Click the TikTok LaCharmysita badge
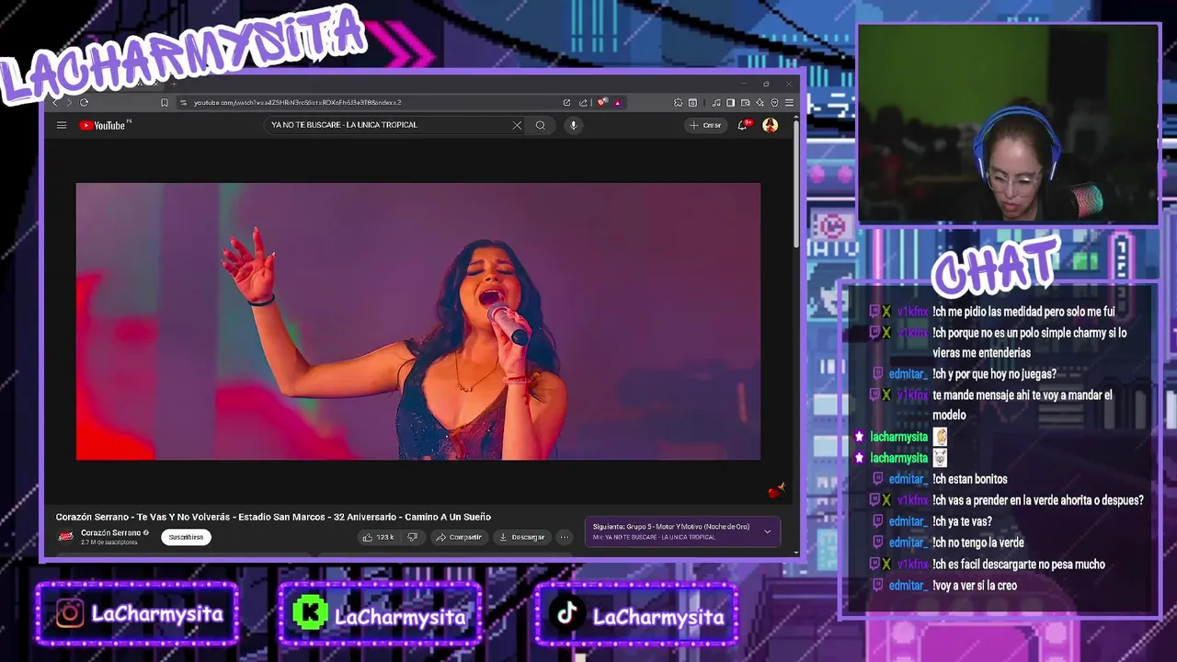The image size is (1177, 662). (x=635, y=613)
